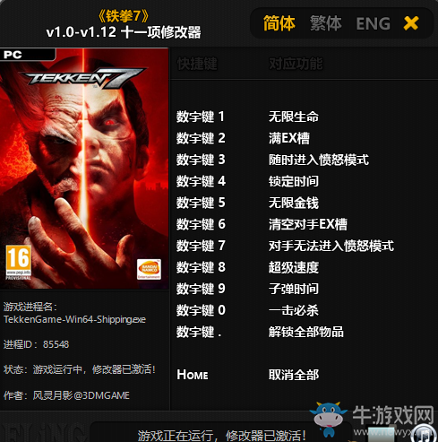Click the PEGI 16 rating badge

click(x=18, y=263)
